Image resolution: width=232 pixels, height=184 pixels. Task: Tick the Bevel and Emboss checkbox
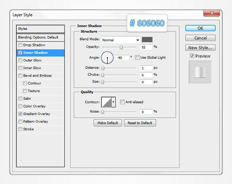(x=20, y=76)
